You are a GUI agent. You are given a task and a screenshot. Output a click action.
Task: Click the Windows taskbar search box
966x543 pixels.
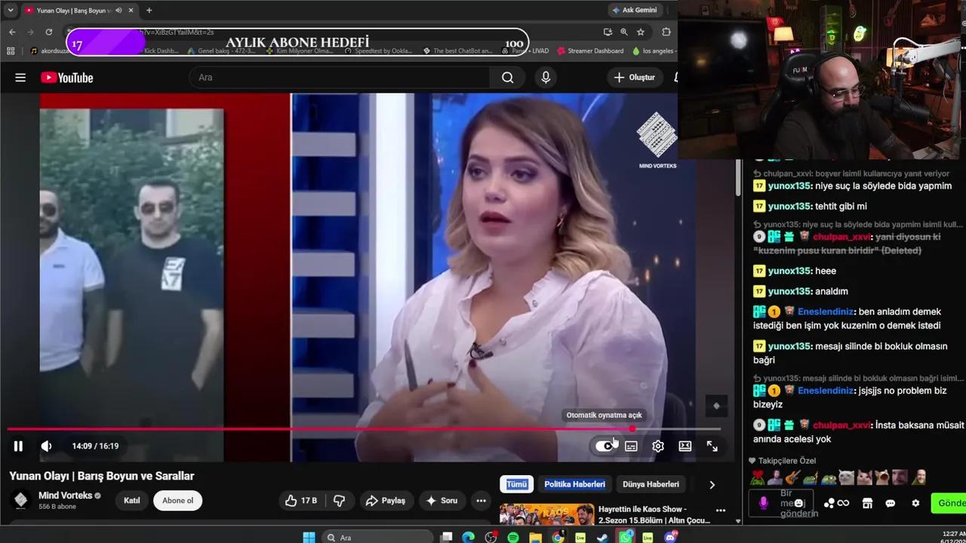(x=377, y=537)
